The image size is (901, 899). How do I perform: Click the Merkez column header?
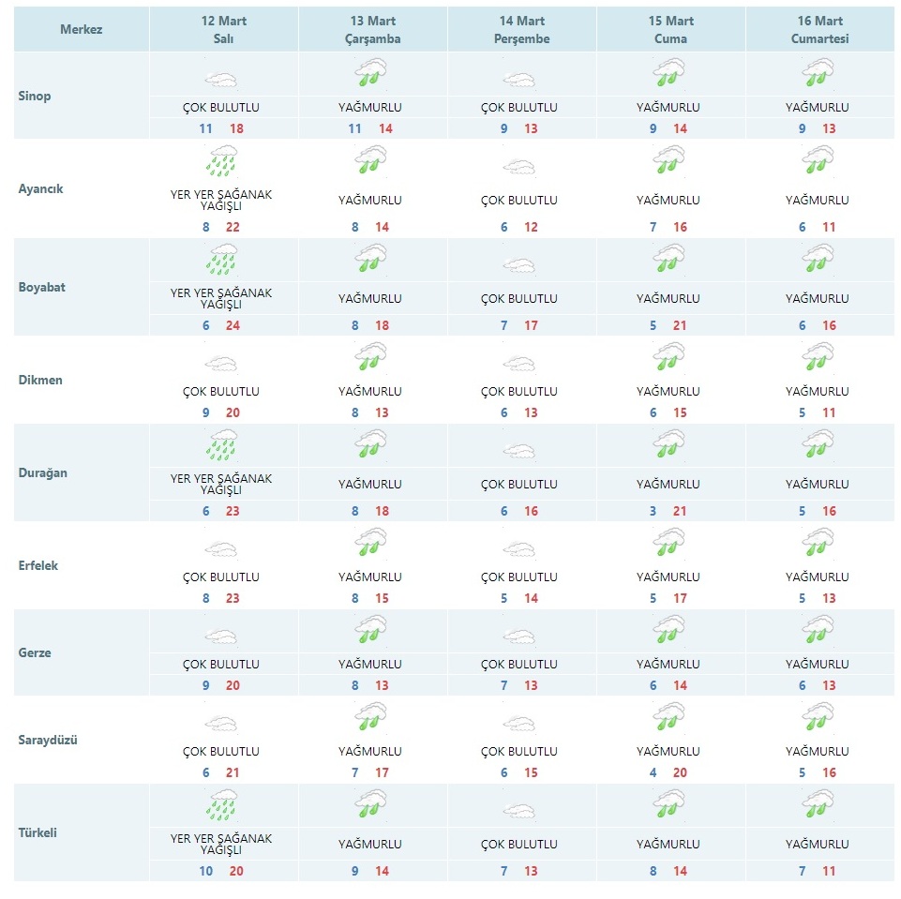coord(81,30)
